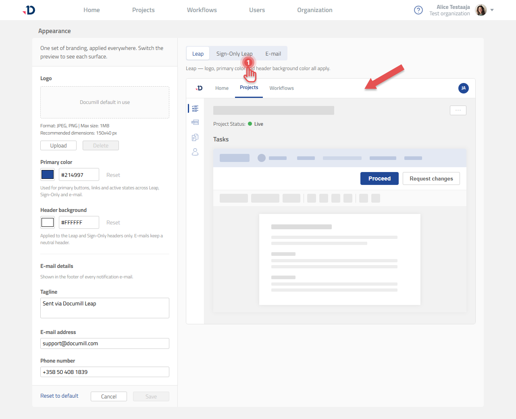
Task: Switch to the Sign-Only Leap preview tab
Action: click(235, 54)
